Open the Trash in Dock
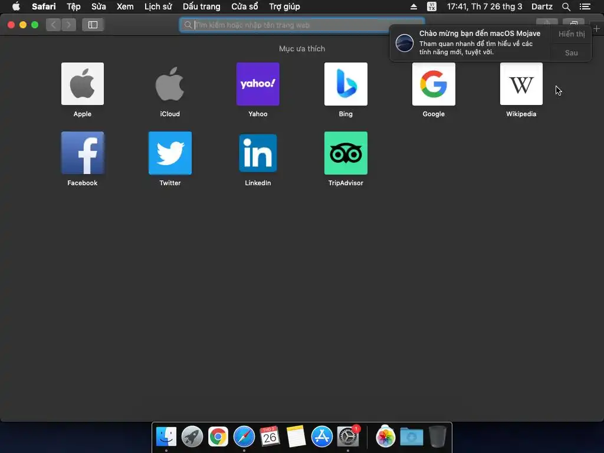The height and width of the screenshot is (453, 604). tap(437, 436)
